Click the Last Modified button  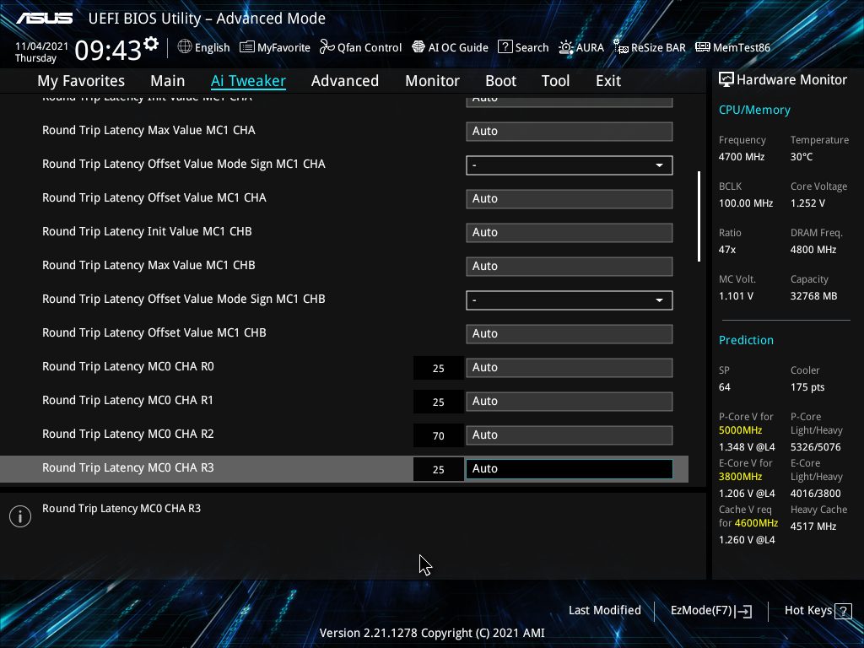click(x=604, y=611)
